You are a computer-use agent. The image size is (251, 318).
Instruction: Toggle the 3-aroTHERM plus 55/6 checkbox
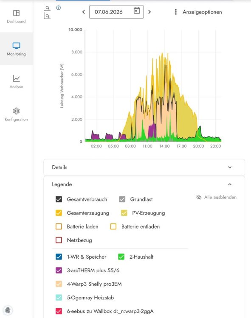click(59, 271)
